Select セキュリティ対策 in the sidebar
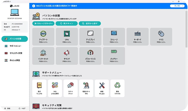 [x=15, y=53]
